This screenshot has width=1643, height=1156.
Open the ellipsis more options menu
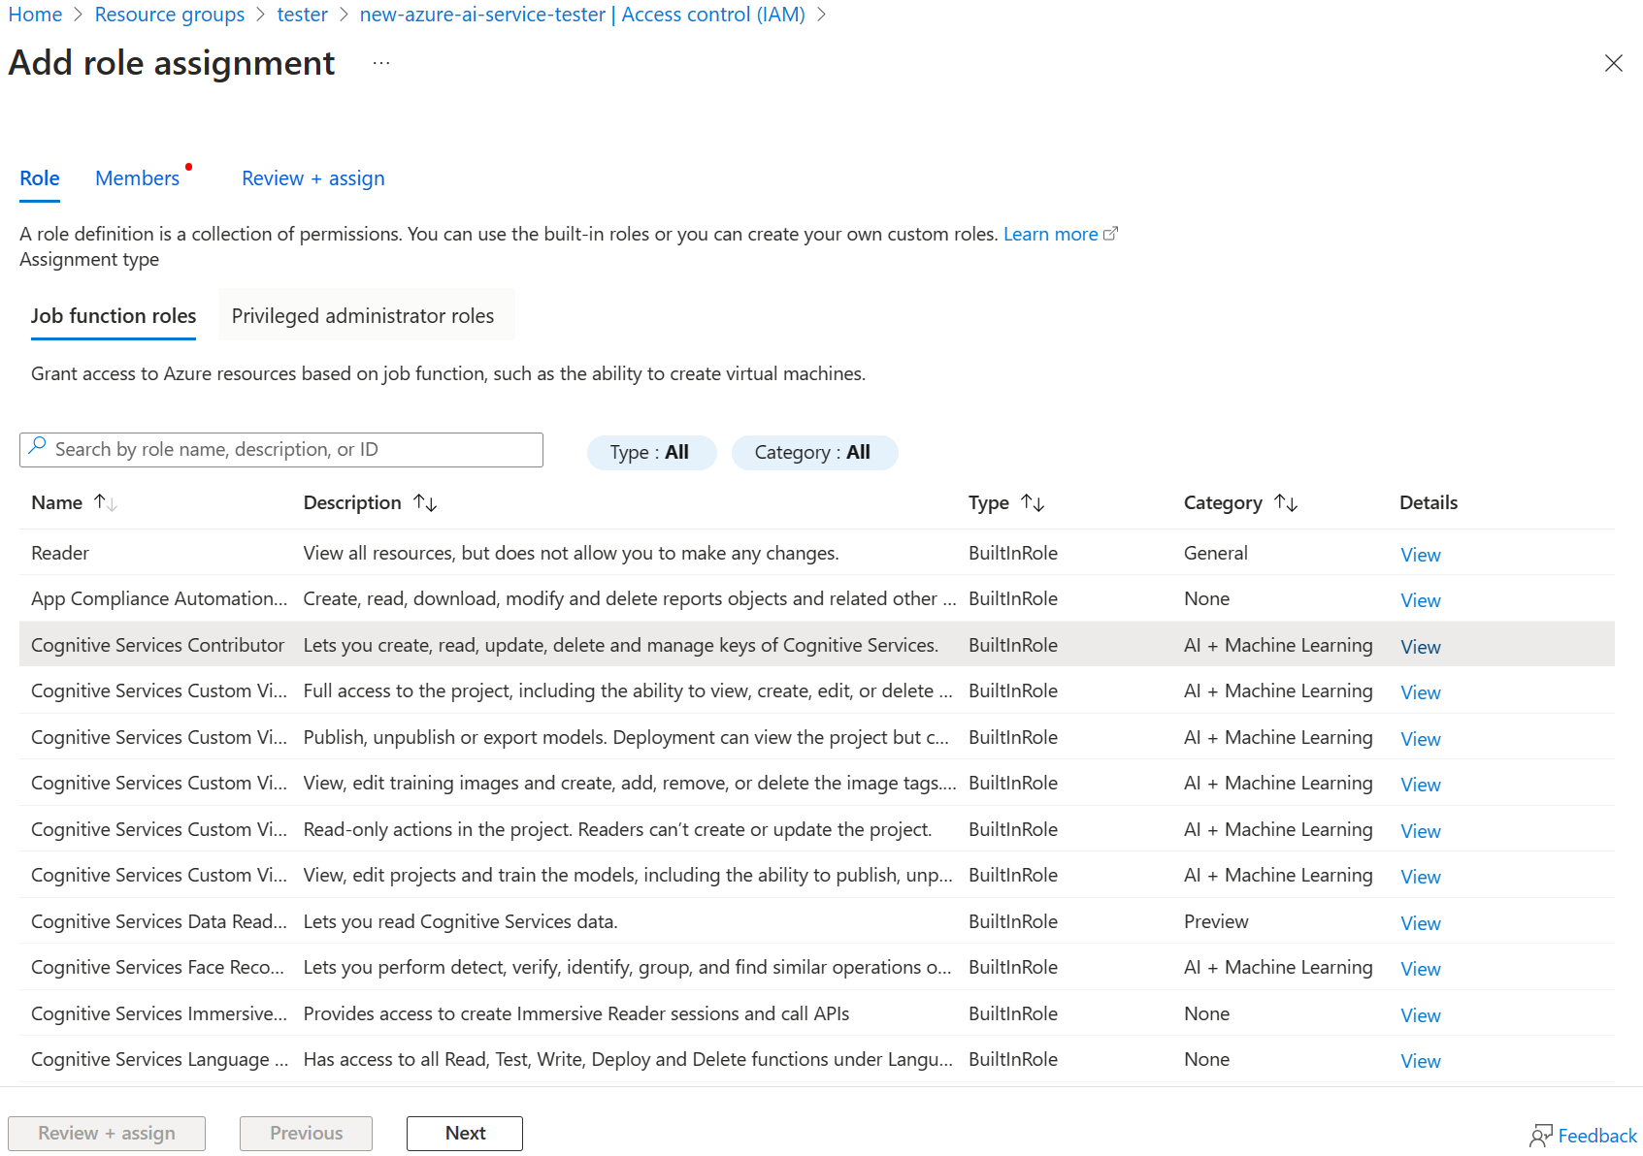[381, 63]
